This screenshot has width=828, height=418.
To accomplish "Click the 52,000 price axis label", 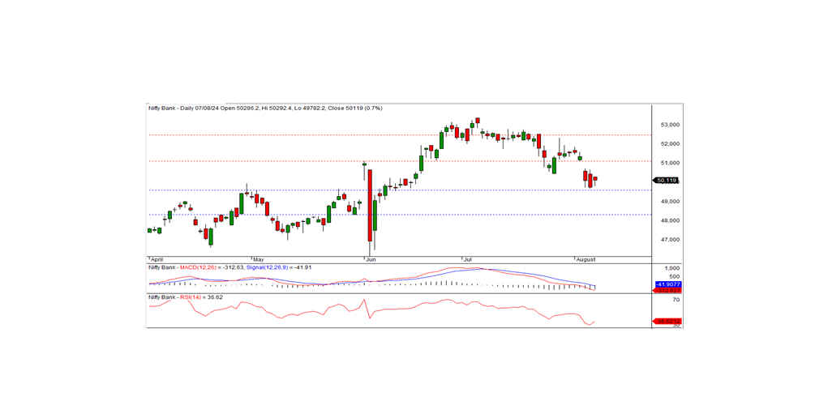I will point(669,144).
